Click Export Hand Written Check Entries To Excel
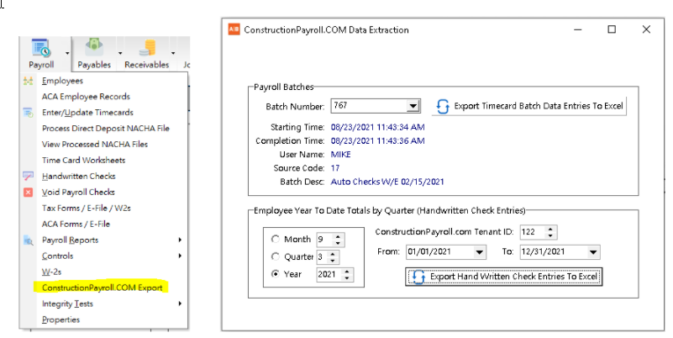673x338 pixels. (504, 277)
